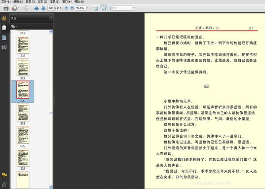This screenshot has height=189, width=265.
Task: Click the scrolling page view icon
Action: click(96, 8)
